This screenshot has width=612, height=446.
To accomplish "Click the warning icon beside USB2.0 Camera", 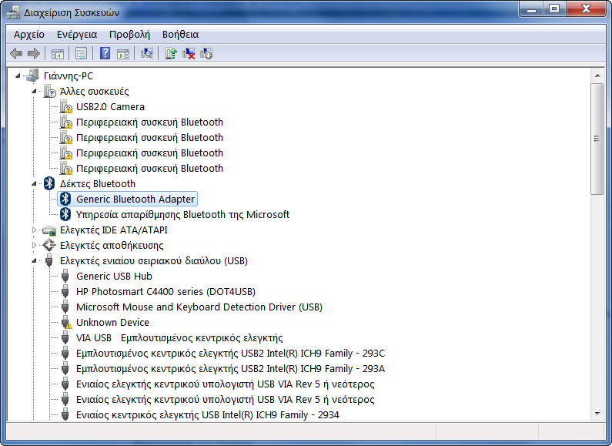I will click(66, 106).
